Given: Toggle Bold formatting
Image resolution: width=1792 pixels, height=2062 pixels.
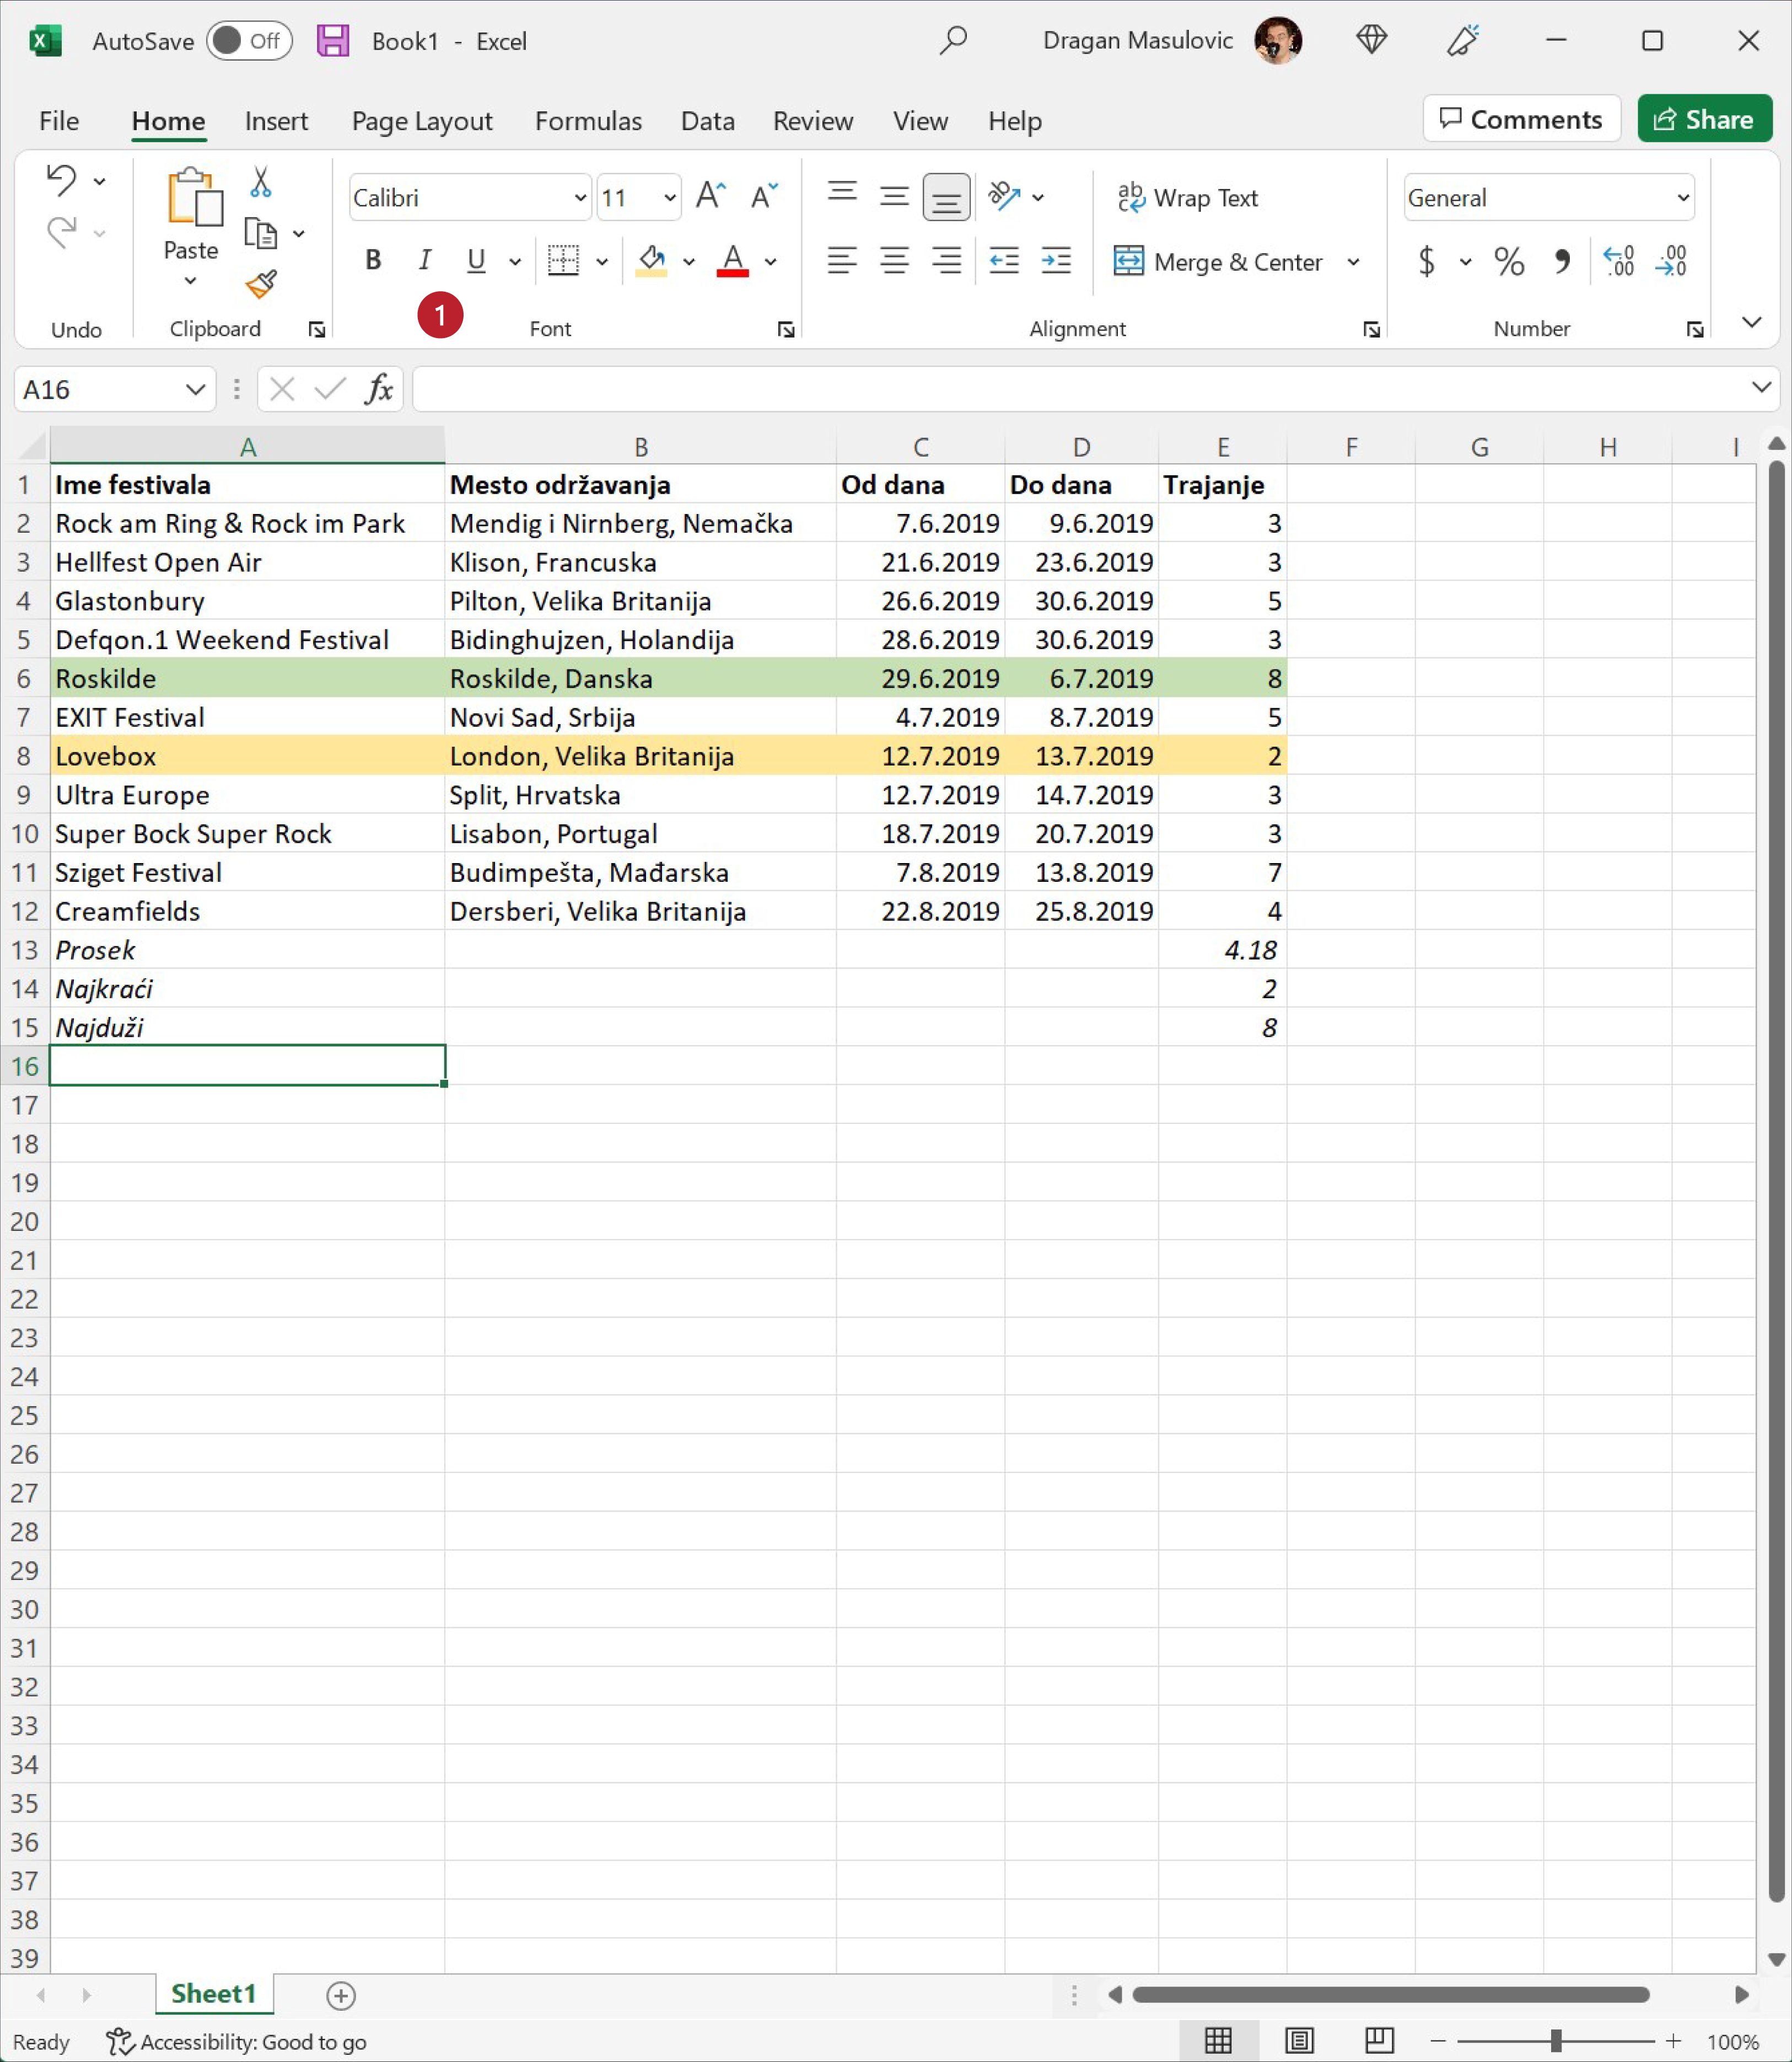Looking at the screenshot, I should click(373, 260).
